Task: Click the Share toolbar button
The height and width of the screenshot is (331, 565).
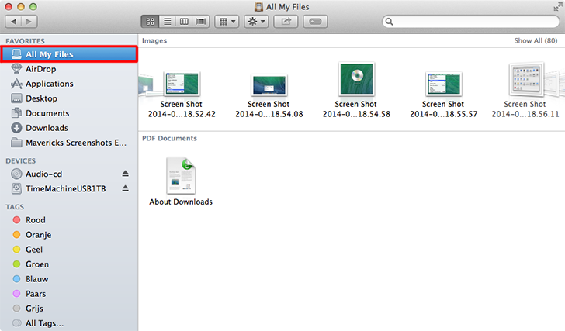Action: click(x=286, y=22)
